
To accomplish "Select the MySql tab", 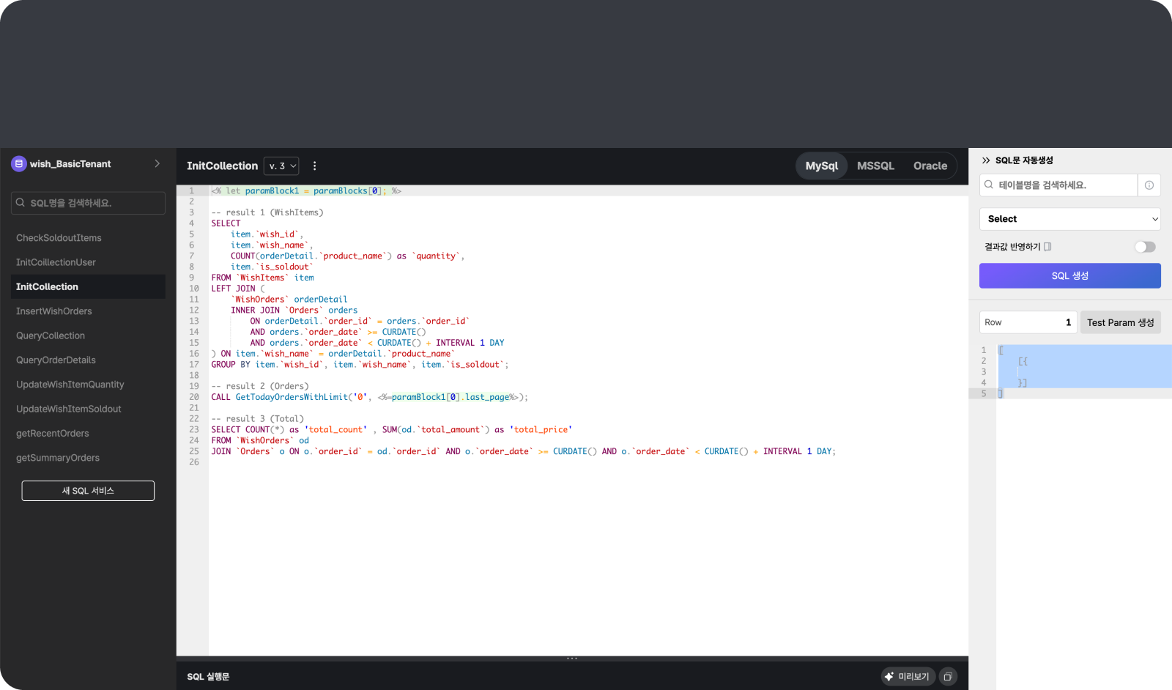I will point(821,166).
